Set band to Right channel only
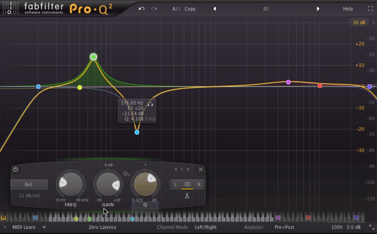 199,184
